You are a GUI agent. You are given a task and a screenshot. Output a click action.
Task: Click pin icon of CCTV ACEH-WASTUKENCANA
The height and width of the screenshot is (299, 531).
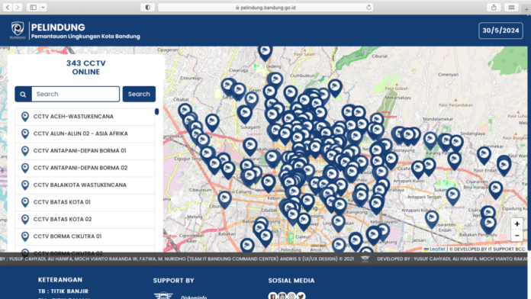click(x=24, y=117)
